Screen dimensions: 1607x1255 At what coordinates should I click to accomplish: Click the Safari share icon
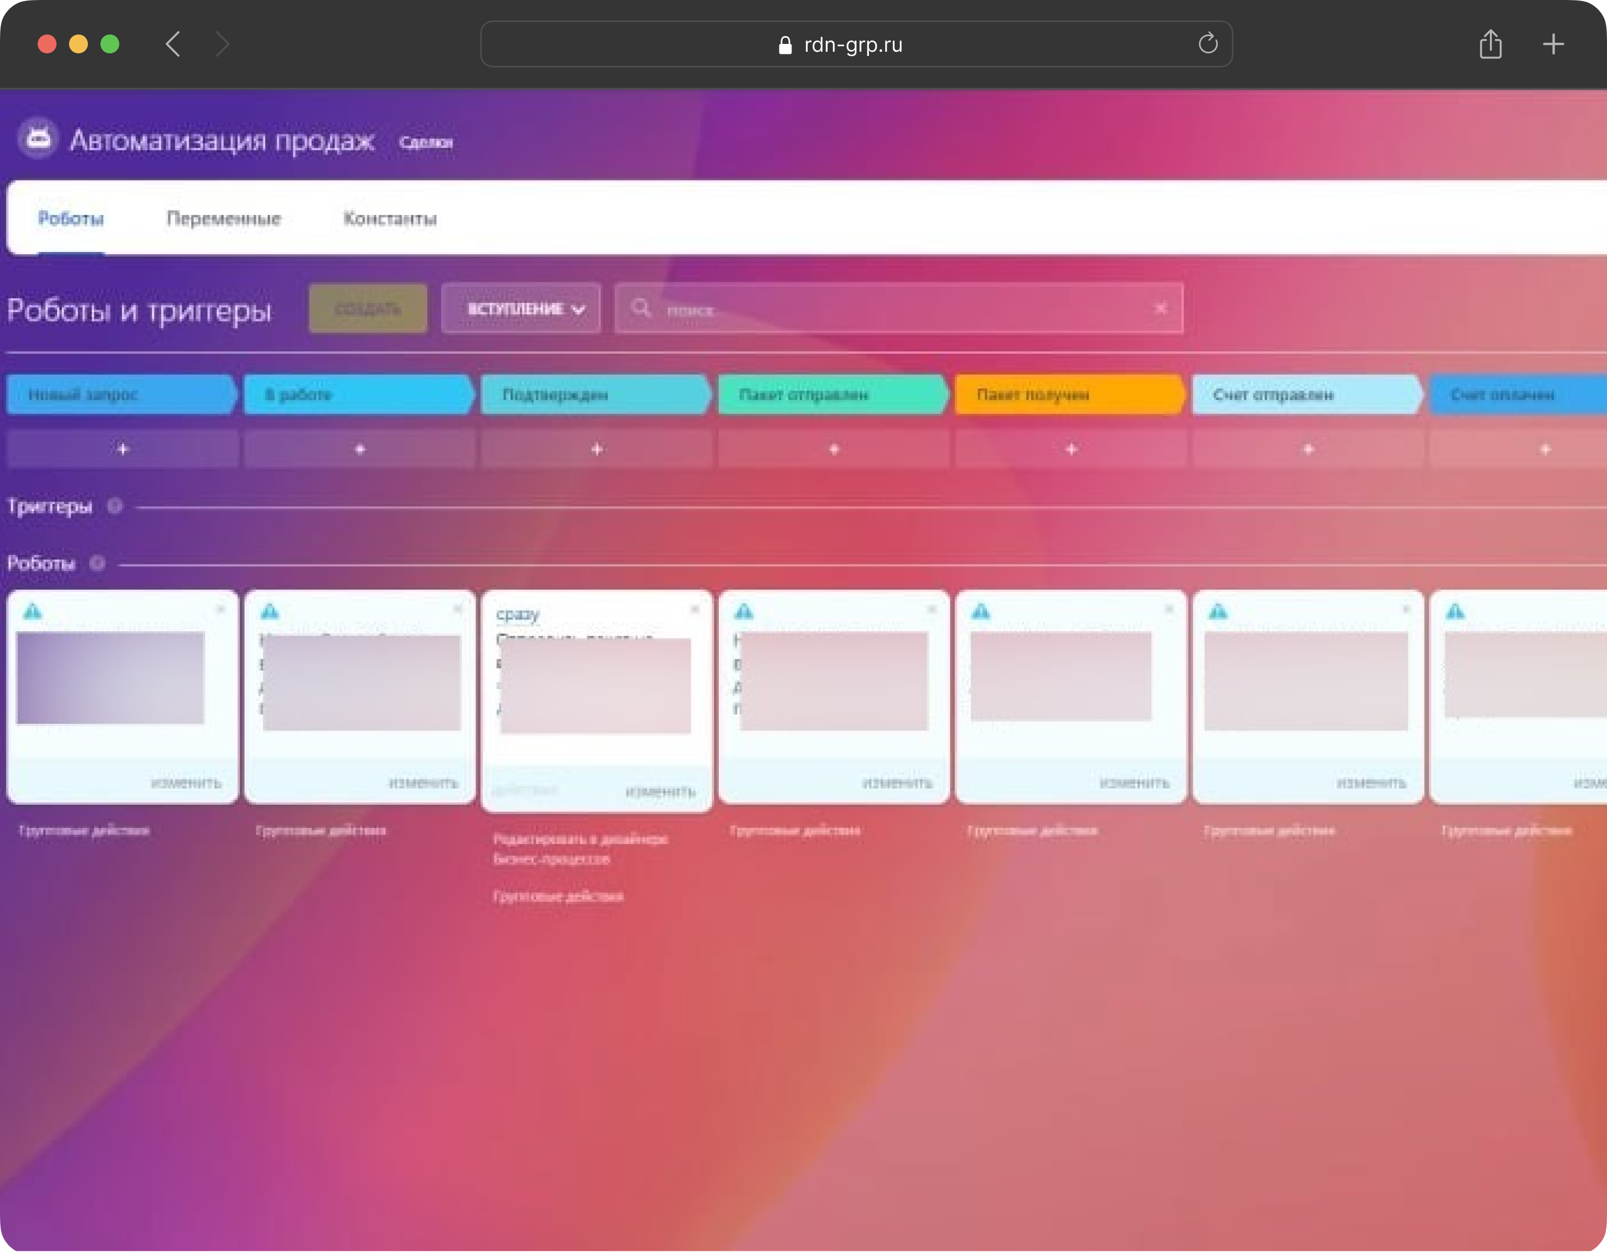[1490, 44]
